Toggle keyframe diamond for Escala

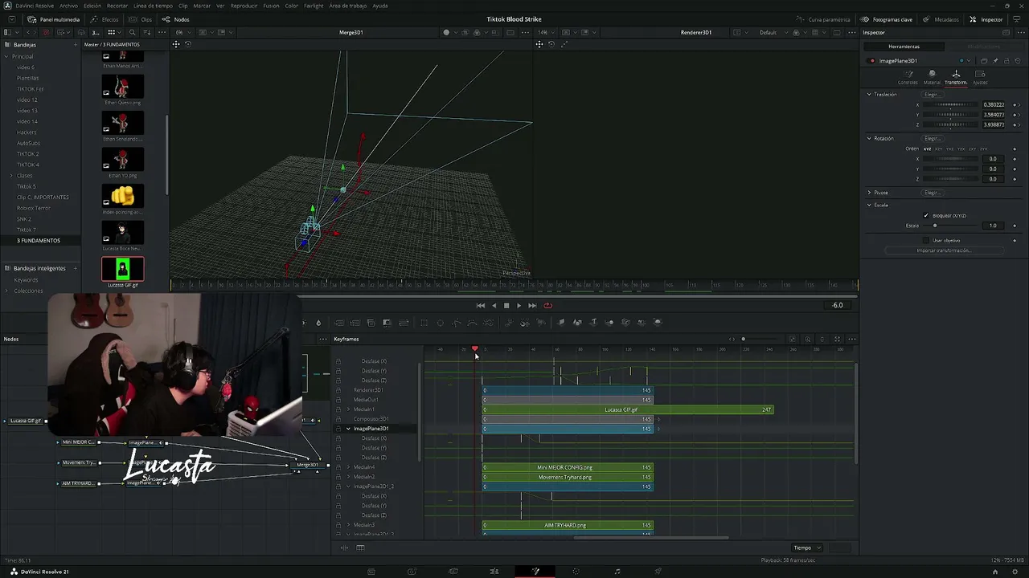pos(1015,226)
